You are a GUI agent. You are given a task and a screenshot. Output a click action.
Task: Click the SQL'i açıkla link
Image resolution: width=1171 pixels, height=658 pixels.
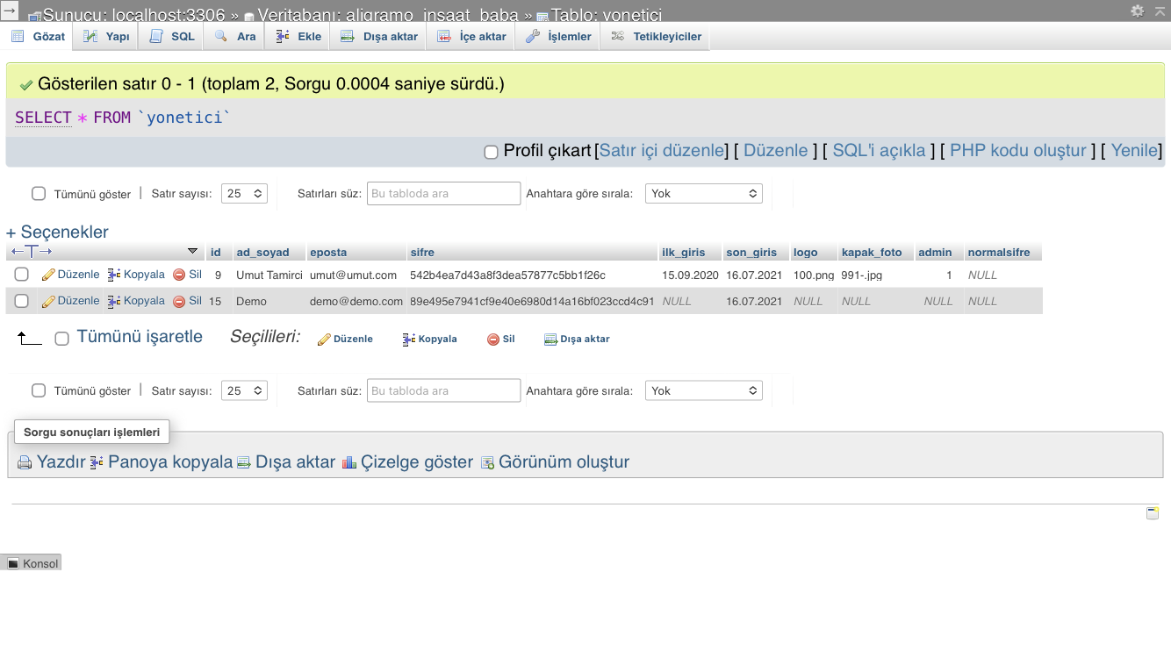tap(879, 151)
